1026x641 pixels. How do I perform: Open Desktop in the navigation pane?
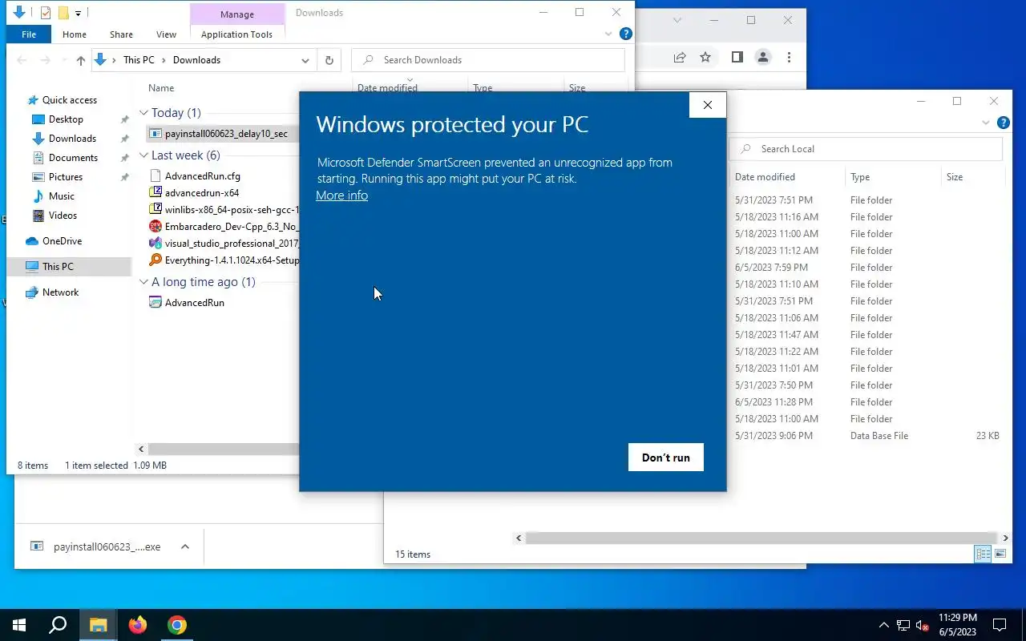66,119
